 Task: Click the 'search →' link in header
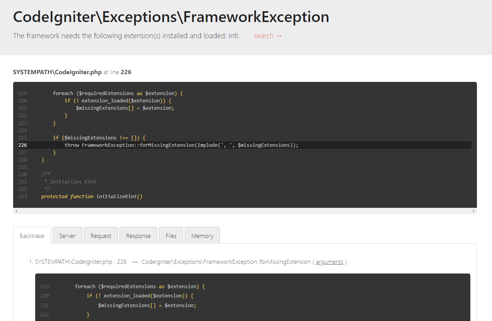268,36
